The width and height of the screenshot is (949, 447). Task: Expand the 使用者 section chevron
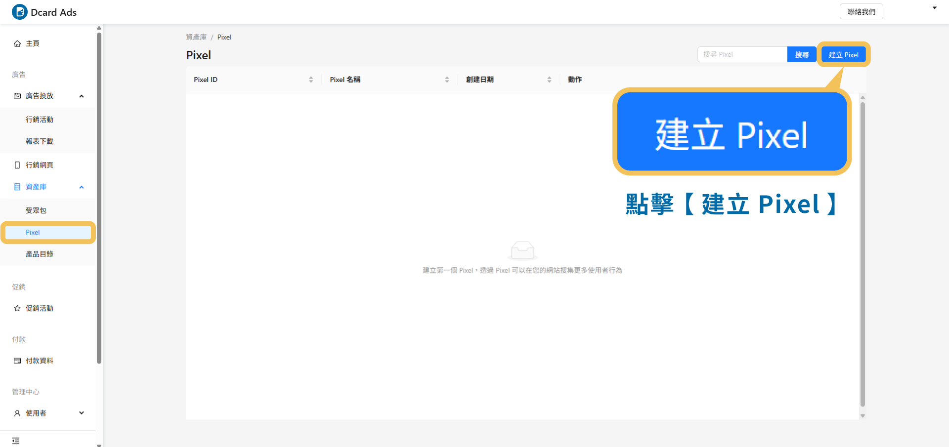tap(82, 413)
